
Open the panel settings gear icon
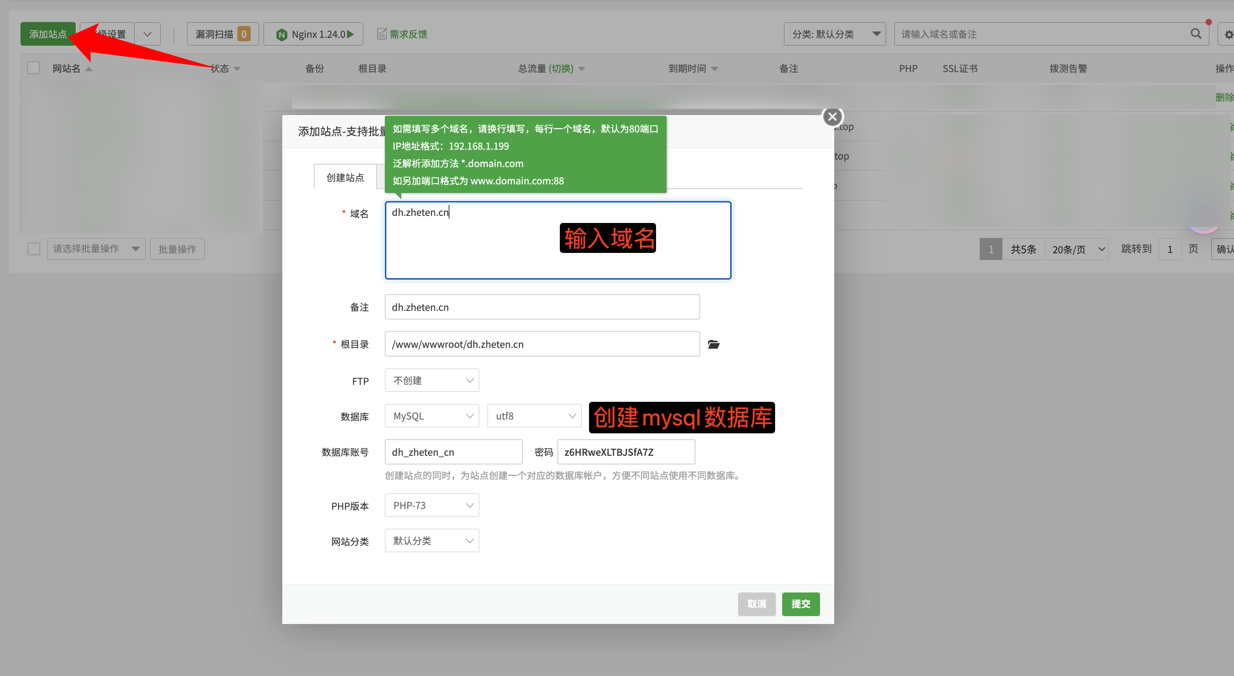click(x=1228, y=33)
